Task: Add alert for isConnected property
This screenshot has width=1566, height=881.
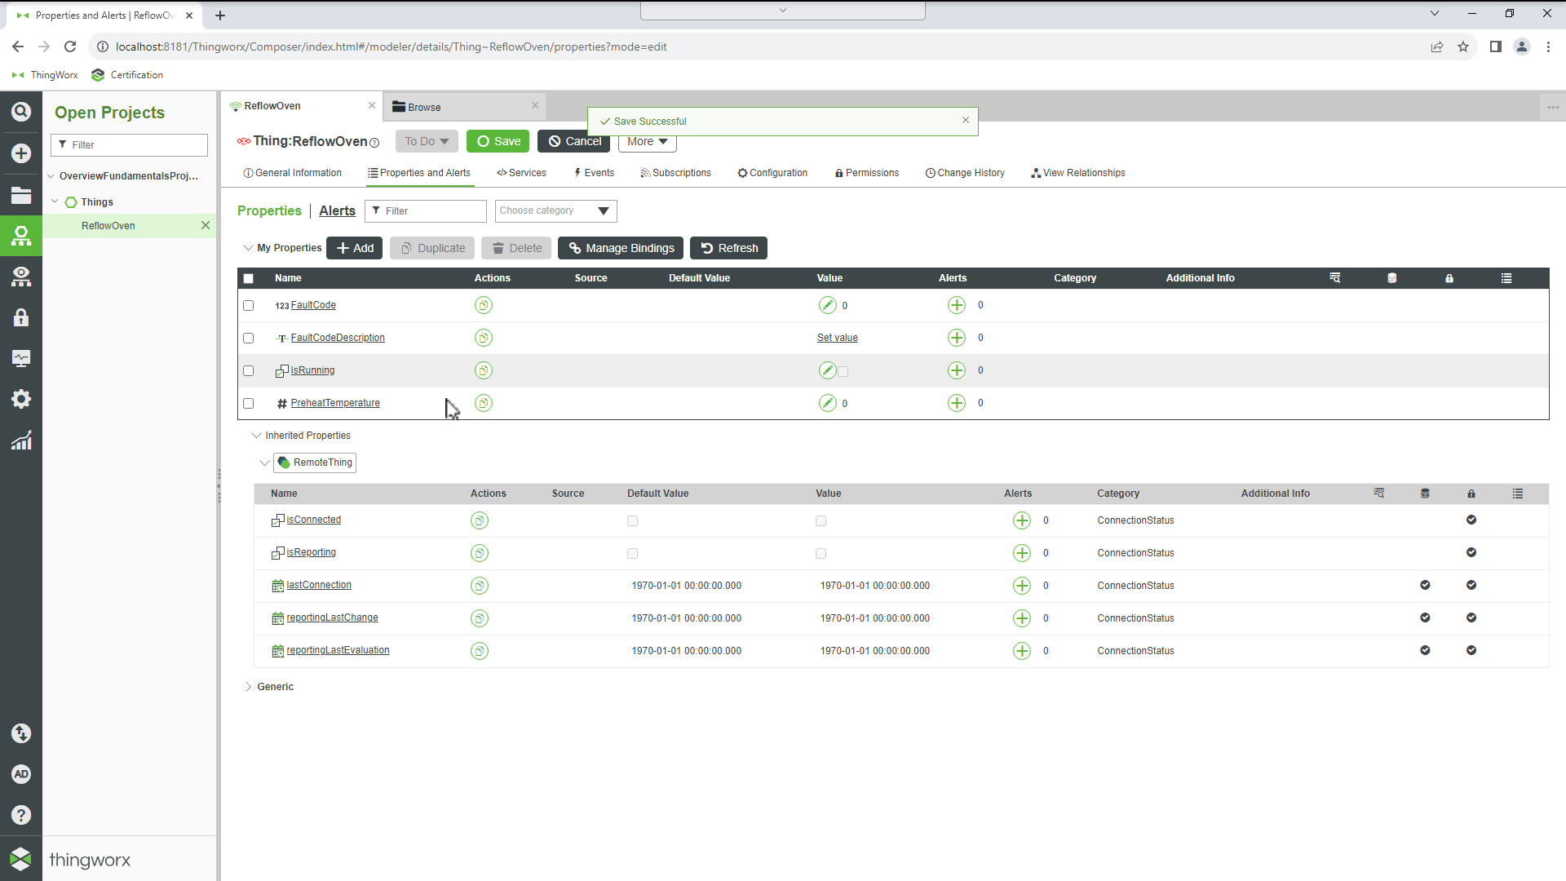Action: 1021,520
